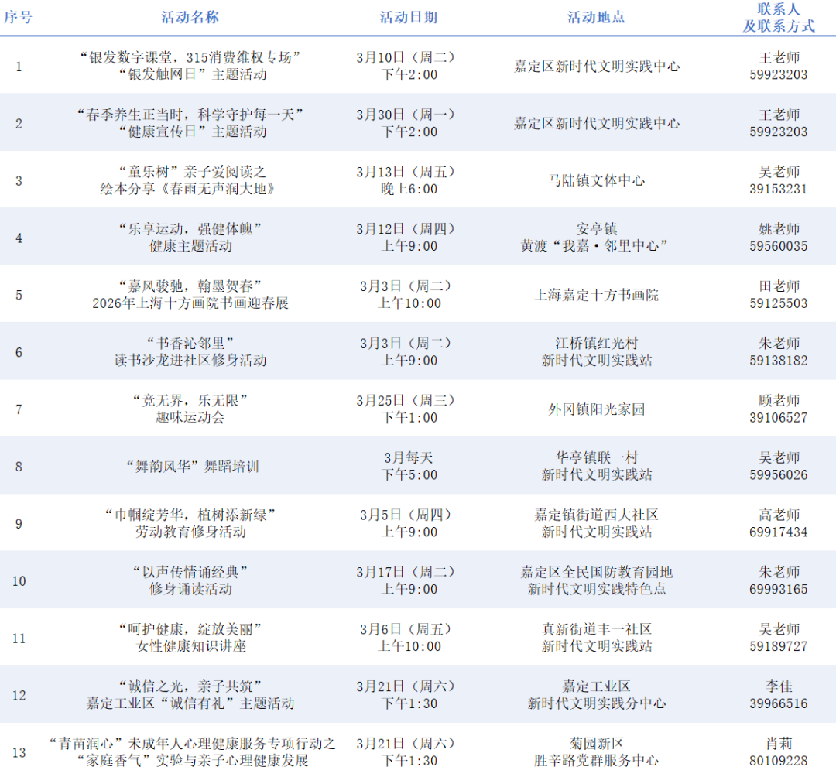Select the 活动日期 column header
The image size is (836, 777).
[409, 17]
